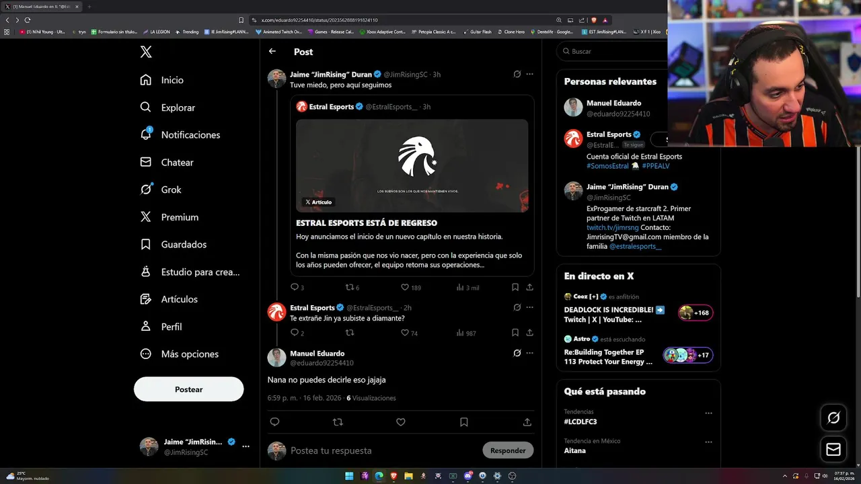
Task: Open more options for #LCDLFC3 trend
Action: click(708, 413)
